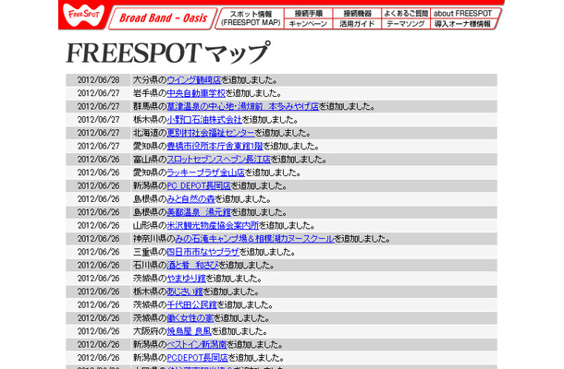Open the 活用ガイド menu item
This screenshot has width=564, height=369.
(x=357, y=24)
